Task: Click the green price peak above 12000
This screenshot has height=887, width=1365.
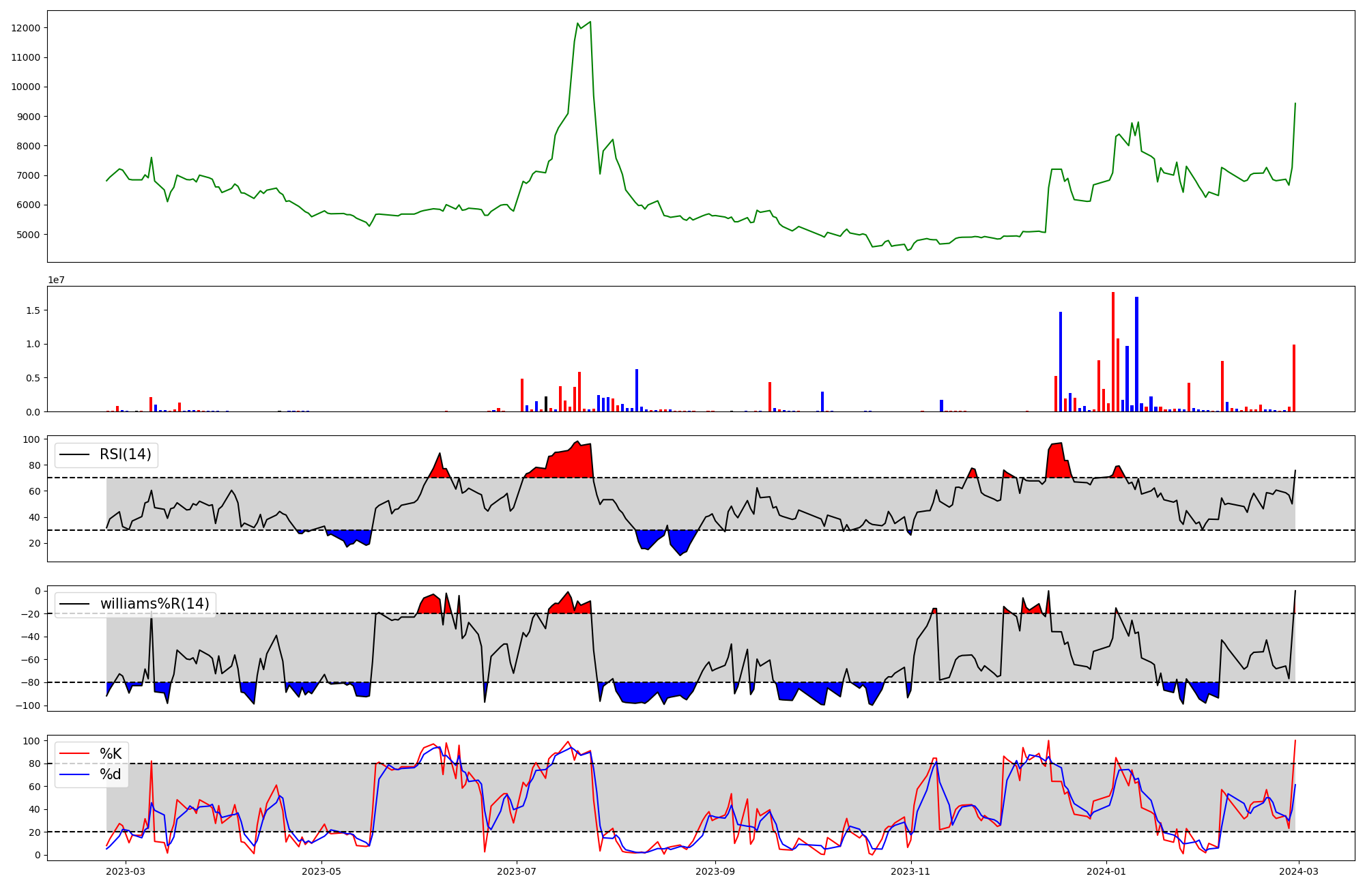Action: (x=590, y=23)
